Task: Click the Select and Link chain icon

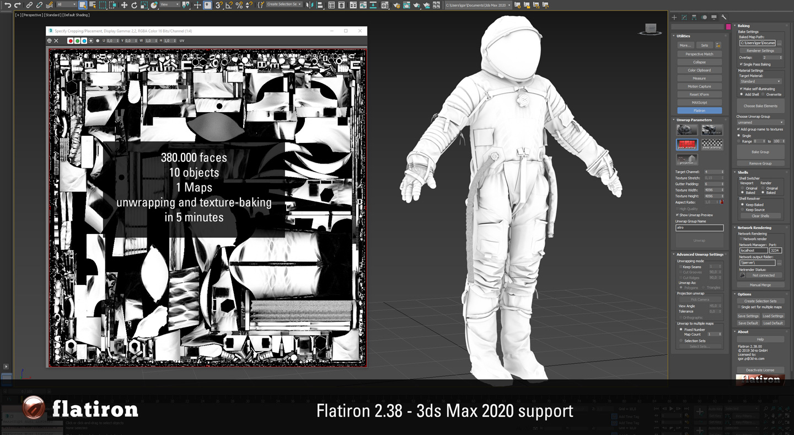Action: (29, 5)
